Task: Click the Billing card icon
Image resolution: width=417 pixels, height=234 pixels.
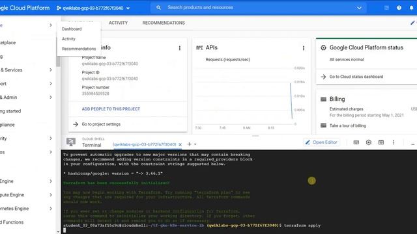Action: pyautogui.click(x=323, y=99)
